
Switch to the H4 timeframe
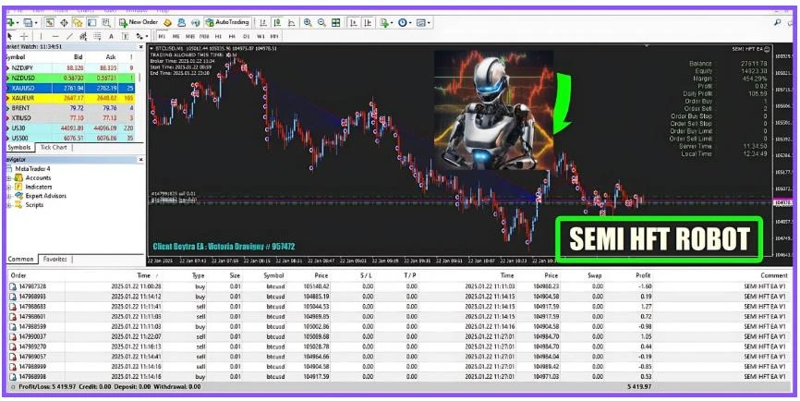point(232,36)
